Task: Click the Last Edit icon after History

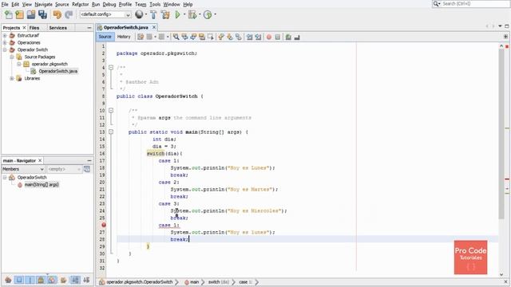Action: (x=141, y=37)
